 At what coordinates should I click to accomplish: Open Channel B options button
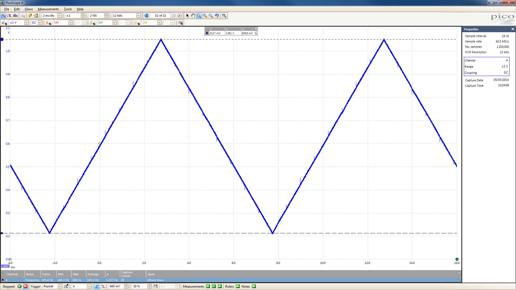(48, 23)
